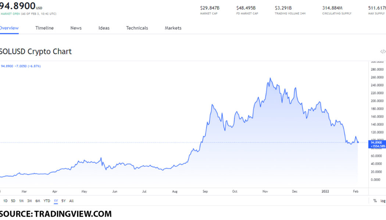Select the 3M time range

click(29, 201)
